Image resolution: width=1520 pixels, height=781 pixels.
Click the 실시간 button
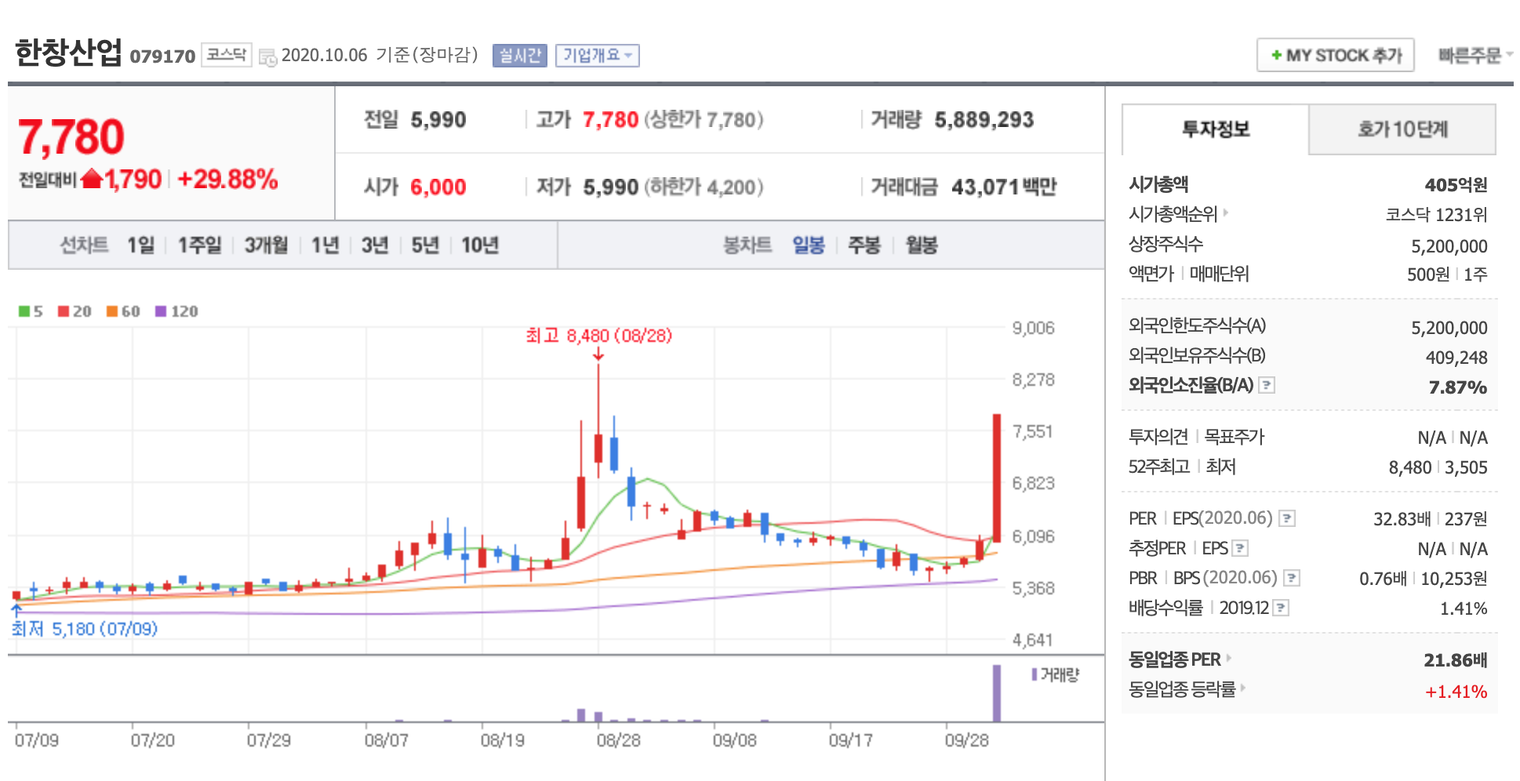(x=520, y=56)
